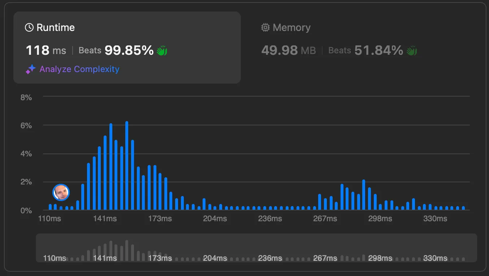
Task: Click the user avatar on the histogram
Action: coord(61,193)
